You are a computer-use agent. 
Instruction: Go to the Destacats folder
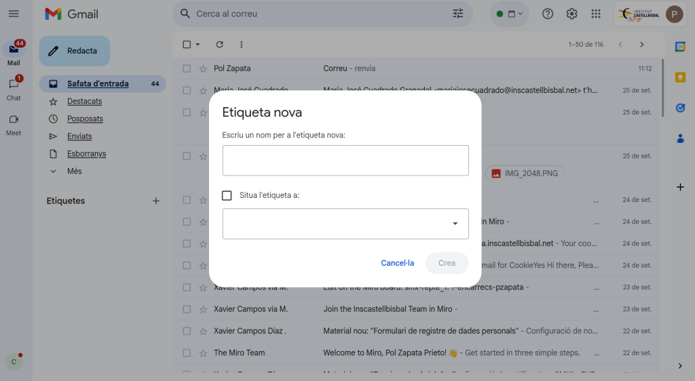84,101
